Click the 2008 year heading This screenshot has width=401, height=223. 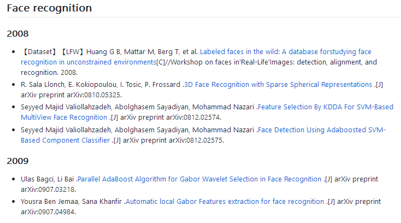[x=17, y=34]
